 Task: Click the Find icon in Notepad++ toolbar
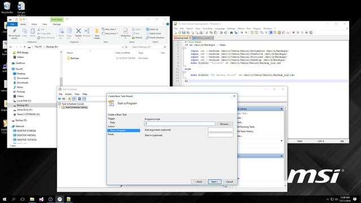pyautogui.click(x=231, y=33)
